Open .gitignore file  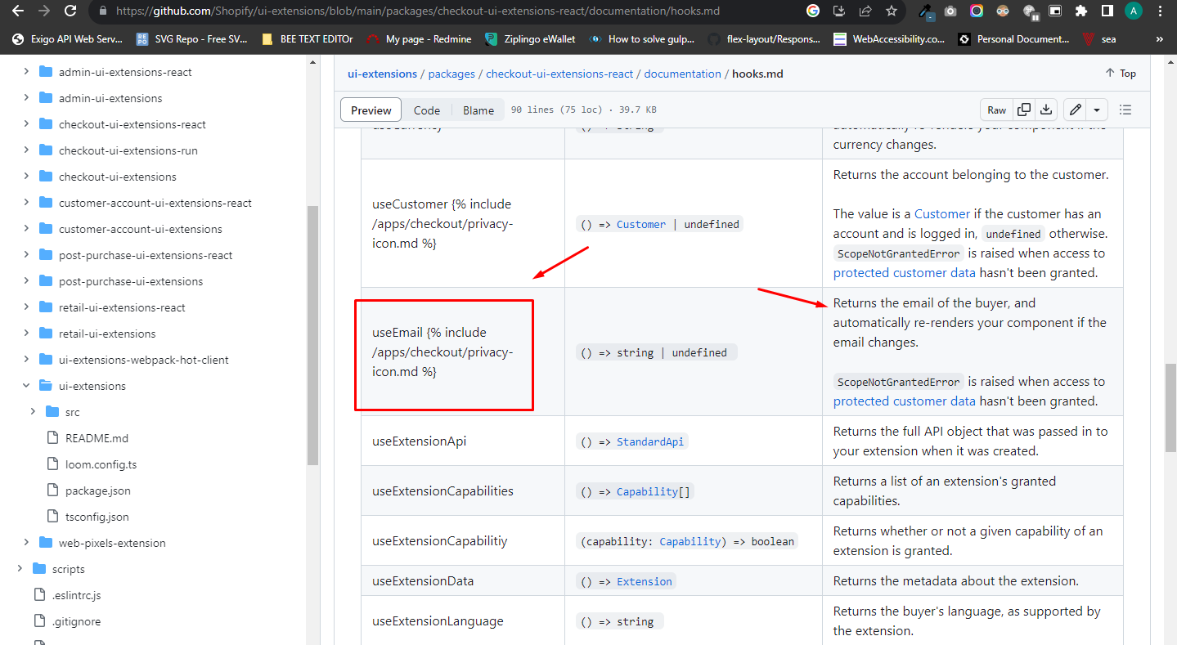coord(76,621)
